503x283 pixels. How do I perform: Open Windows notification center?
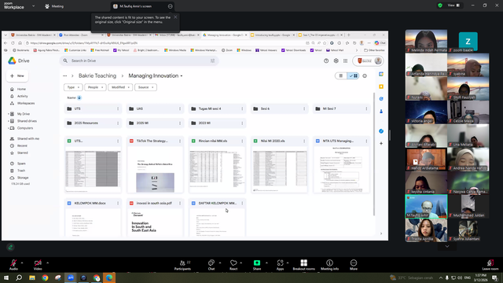(x=495, y=277)
